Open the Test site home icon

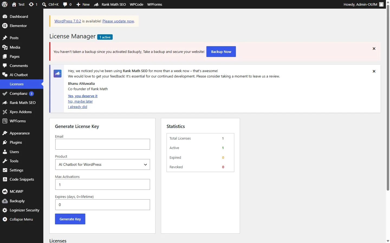tap(14, 4)
